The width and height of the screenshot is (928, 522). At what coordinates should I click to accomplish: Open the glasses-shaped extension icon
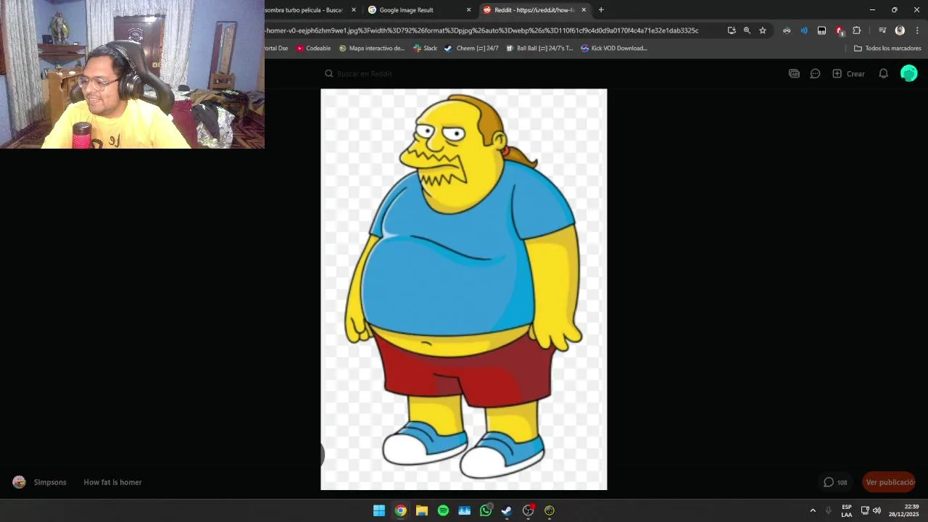787,30
